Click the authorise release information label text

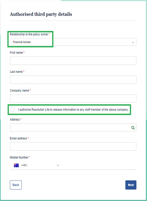click(x=73, y=110)
